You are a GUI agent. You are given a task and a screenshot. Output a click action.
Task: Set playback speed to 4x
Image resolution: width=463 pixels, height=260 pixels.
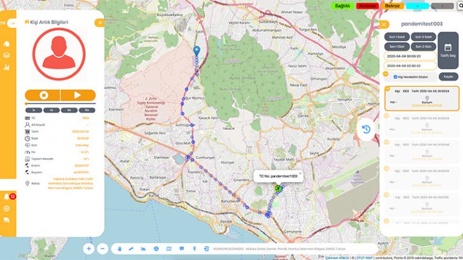pyautogui.click(x=51, y=110)
